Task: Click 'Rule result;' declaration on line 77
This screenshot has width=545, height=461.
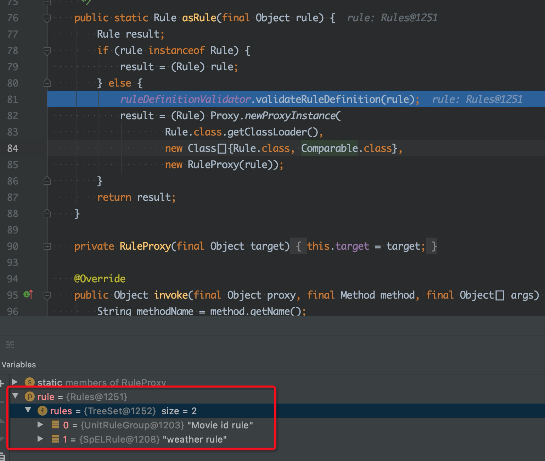Action: click(x=131, y=34)
